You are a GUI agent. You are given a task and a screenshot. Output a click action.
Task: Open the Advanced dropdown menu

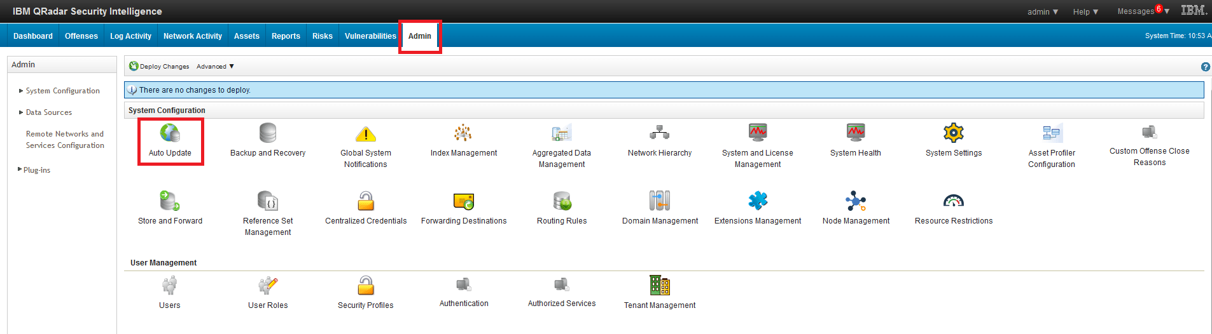coord(215,67)
